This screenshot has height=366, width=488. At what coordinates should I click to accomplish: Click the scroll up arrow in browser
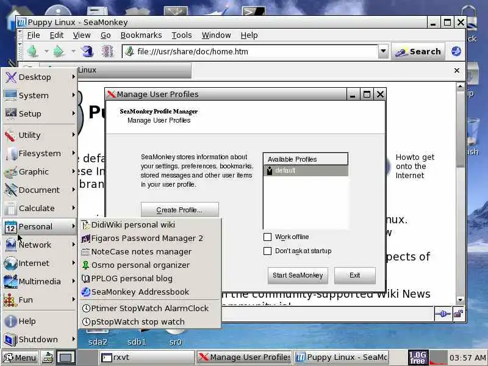[x=461, y=86]
